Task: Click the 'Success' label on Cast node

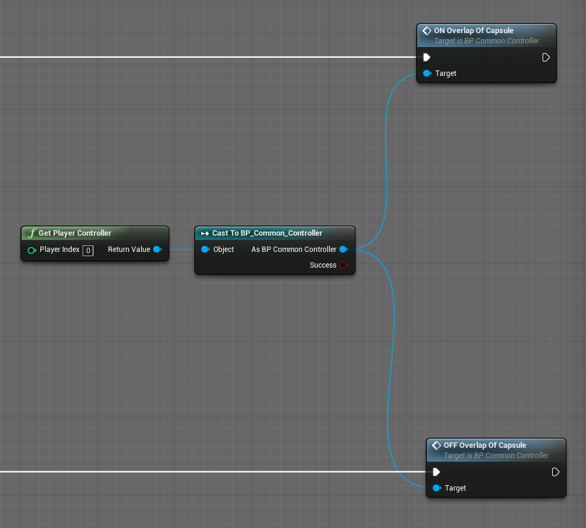Action: 323,265
